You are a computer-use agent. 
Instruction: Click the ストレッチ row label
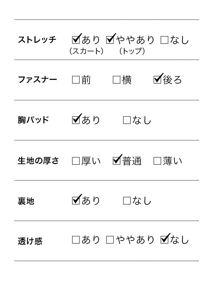point(37,40)
